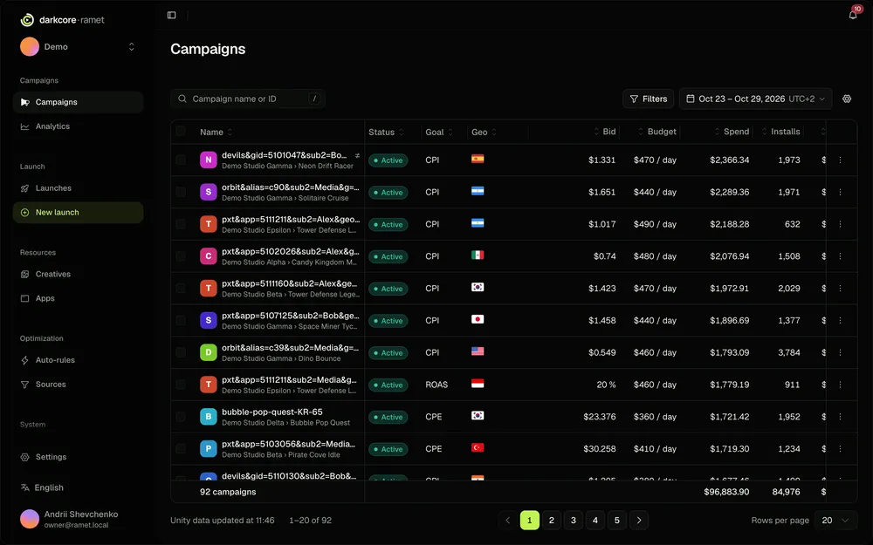Select all campaigns header checkbox
Screen dimensions: 873x545
click(181, 132)
